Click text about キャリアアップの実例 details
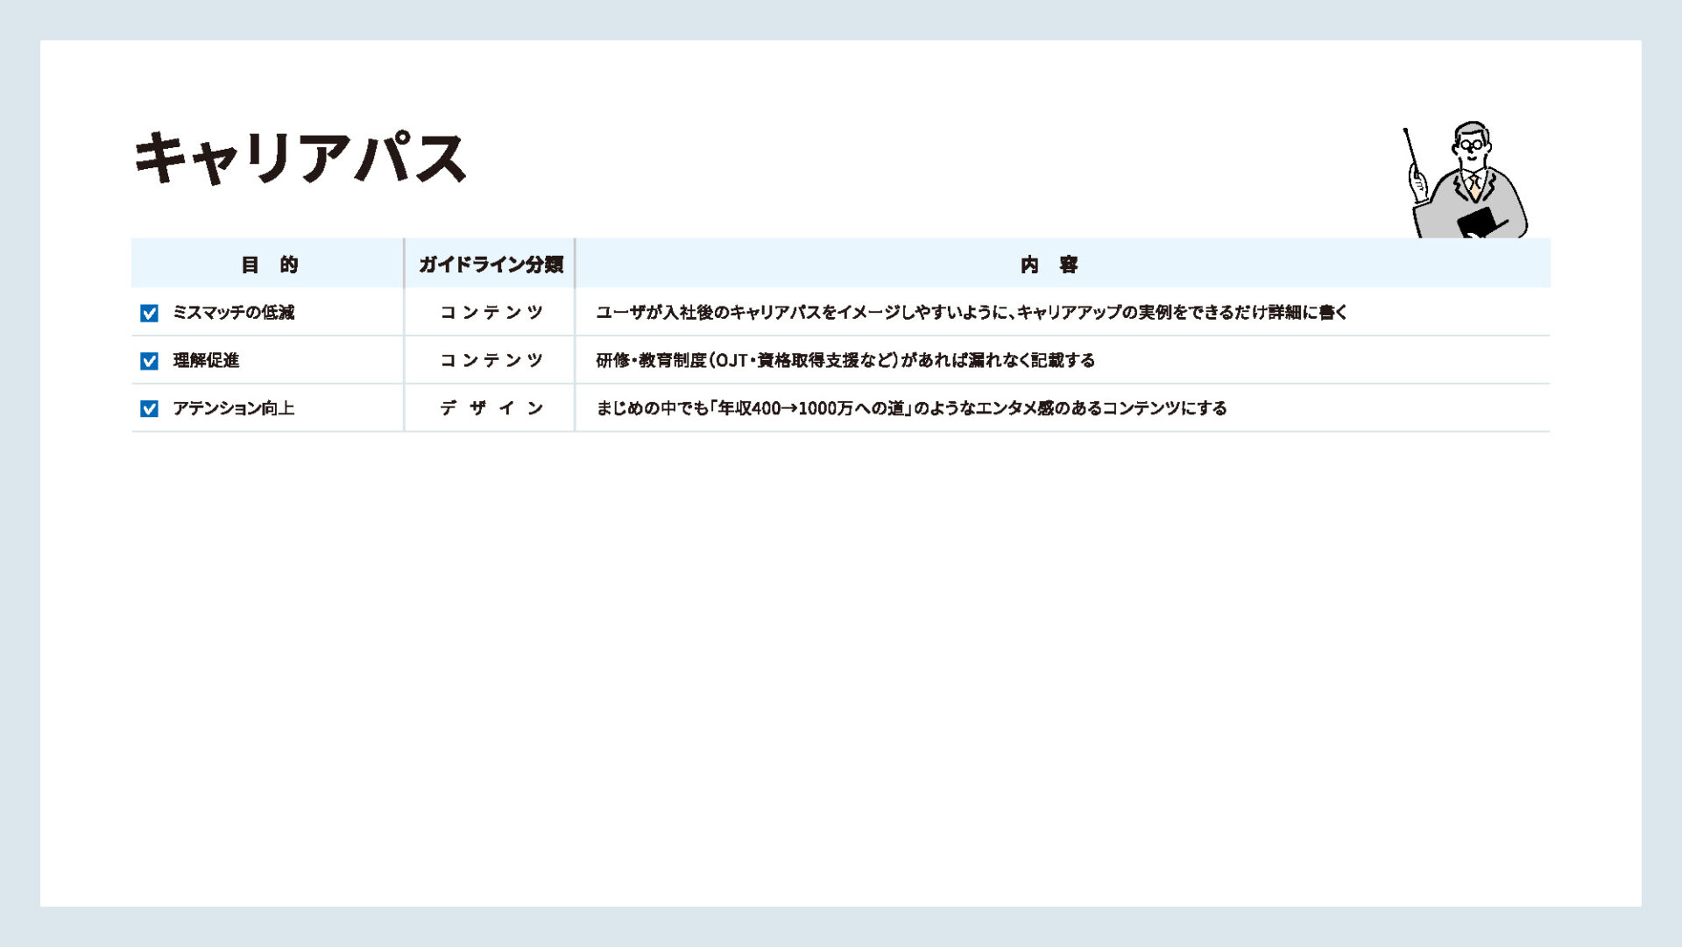1682x947 pixels. tap(971, 313)
